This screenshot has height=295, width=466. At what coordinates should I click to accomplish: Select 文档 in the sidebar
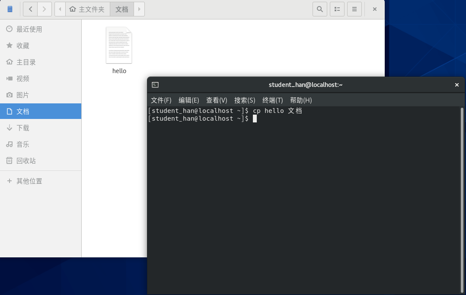pos(41,111)
